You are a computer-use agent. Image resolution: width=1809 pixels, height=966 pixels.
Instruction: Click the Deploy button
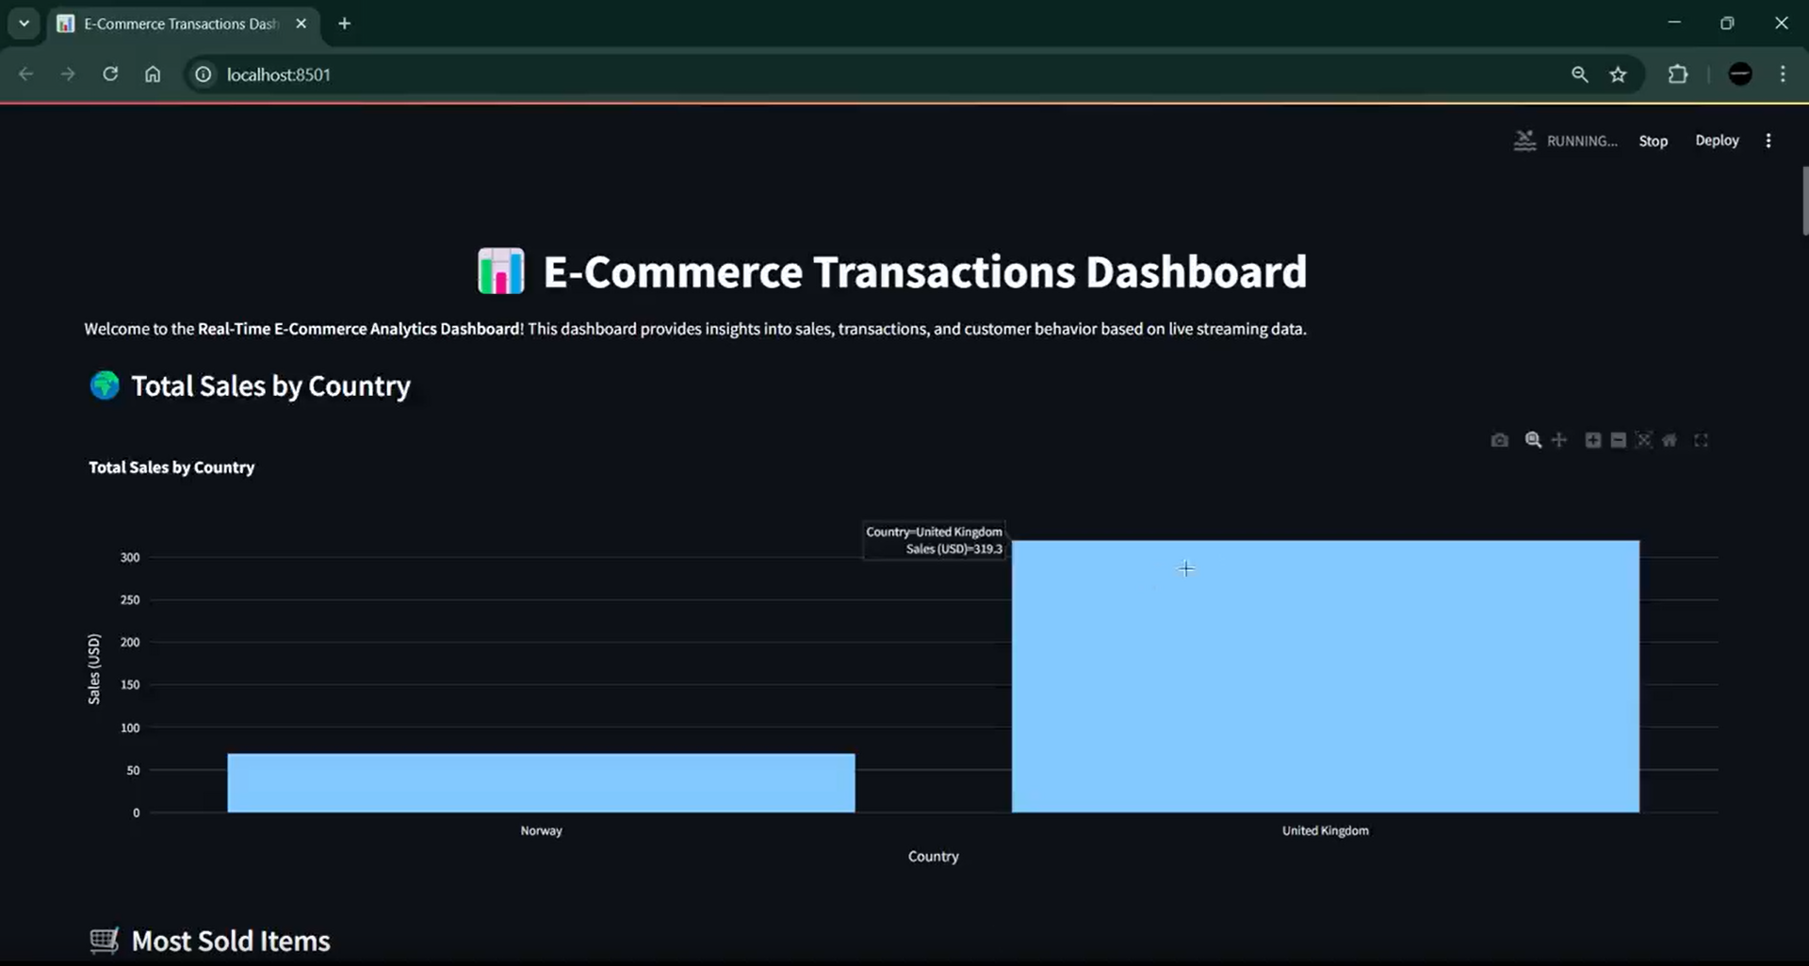[x=1717, y=139]
